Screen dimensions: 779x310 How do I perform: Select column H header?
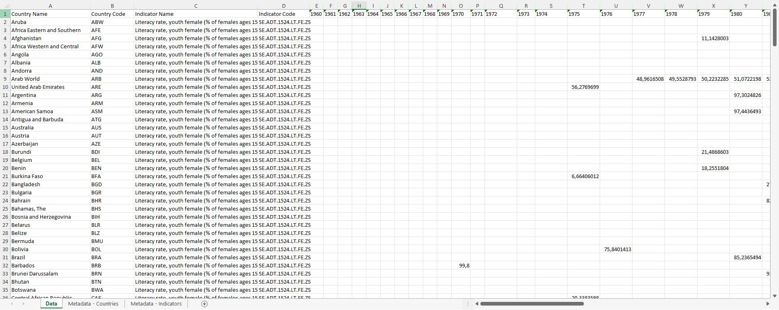359,6
